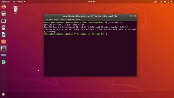This screenshot has height=98, width=174.
Task: Open the Search menu in Terminal
Action: tap(63, 20)
